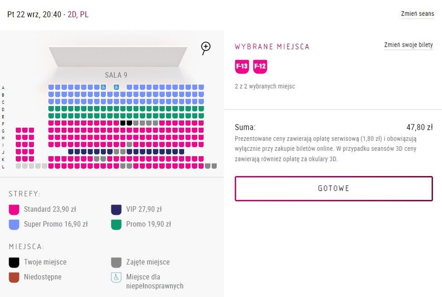Click the wheelchair legend icon
Image resolution: width=442 pixels, height=297 pixels.
coord(116,277)
